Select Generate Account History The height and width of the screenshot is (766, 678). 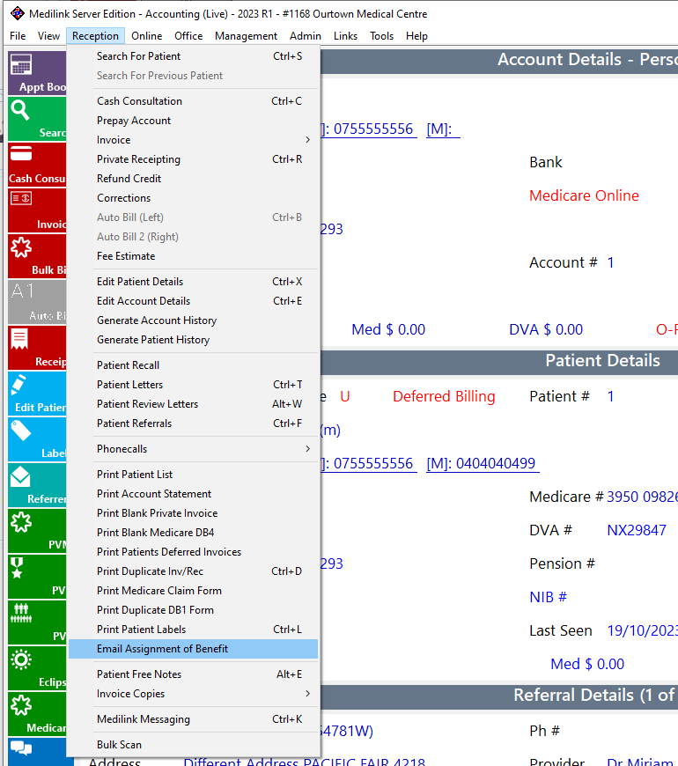(194, 320)
